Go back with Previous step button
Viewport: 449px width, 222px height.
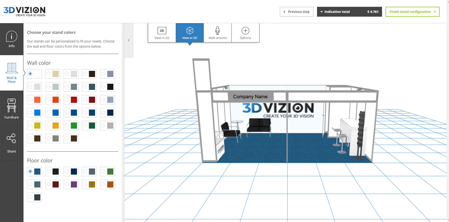tap(296, 12)
